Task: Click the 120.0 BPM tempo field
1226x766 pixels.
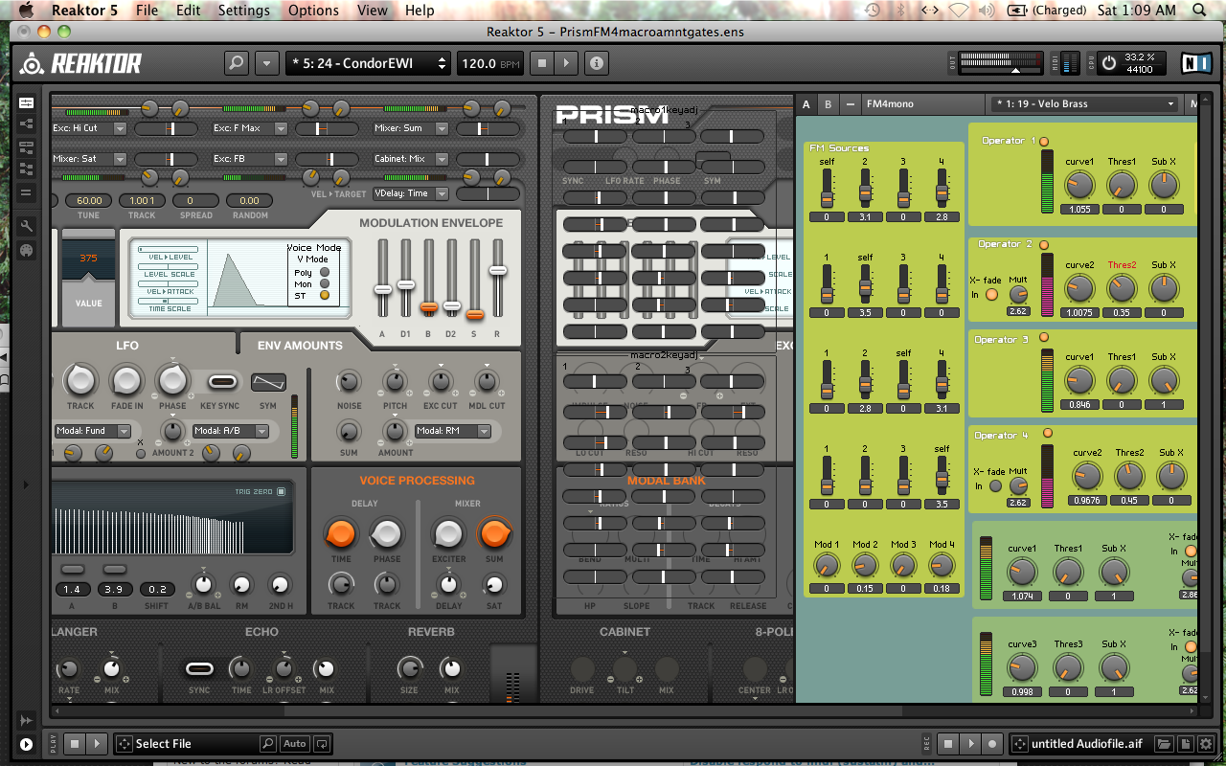Action: 491,63
